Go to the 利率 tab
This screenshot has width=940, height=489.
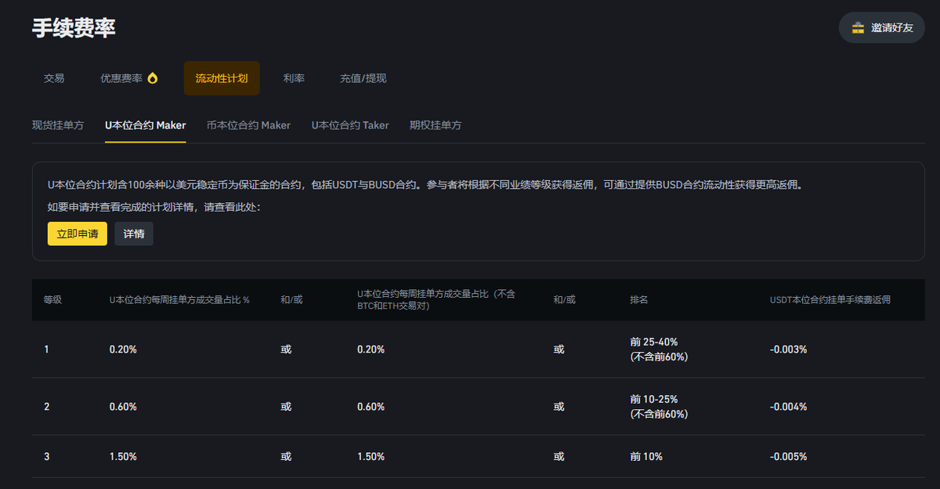pyautogui.click(x=294, y=78)
